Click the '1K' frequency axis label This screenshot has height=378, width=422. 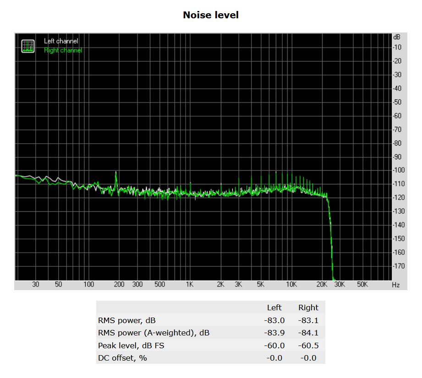pos(190,285)
